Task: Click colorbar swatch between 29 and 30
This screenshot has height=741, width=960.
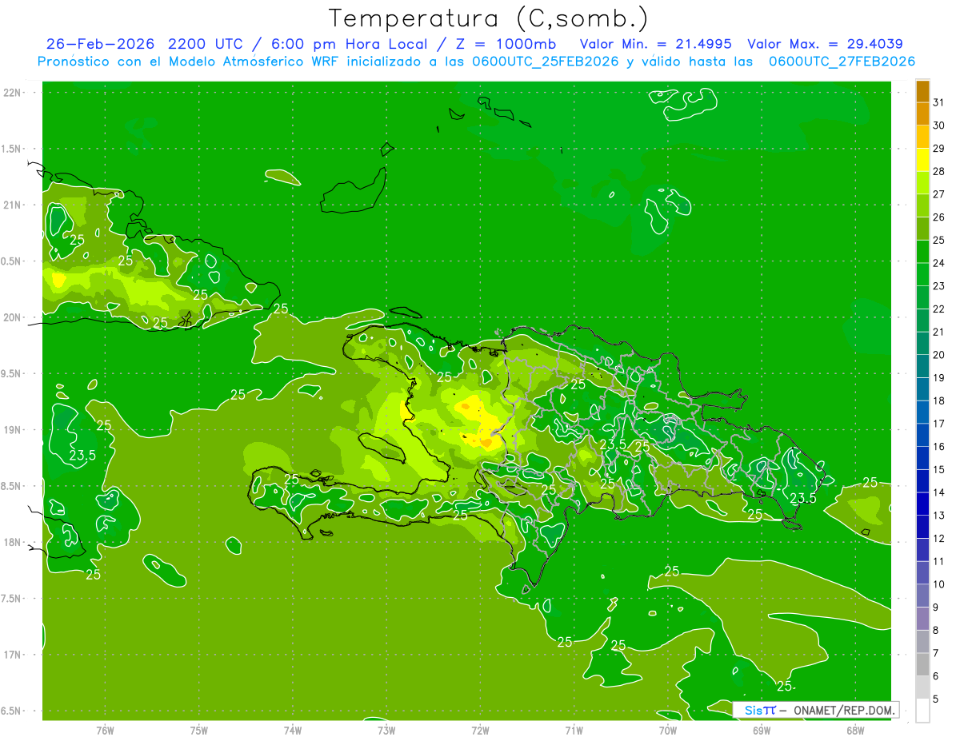Action: pyautogui.click(x=922, y=137)
